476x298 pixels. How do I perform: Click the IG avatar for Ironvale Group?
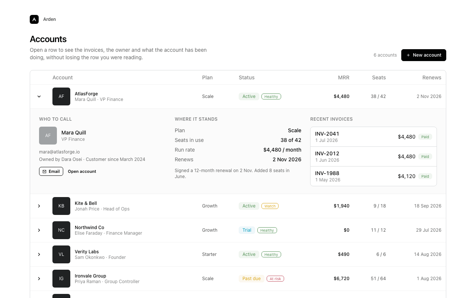61,279
